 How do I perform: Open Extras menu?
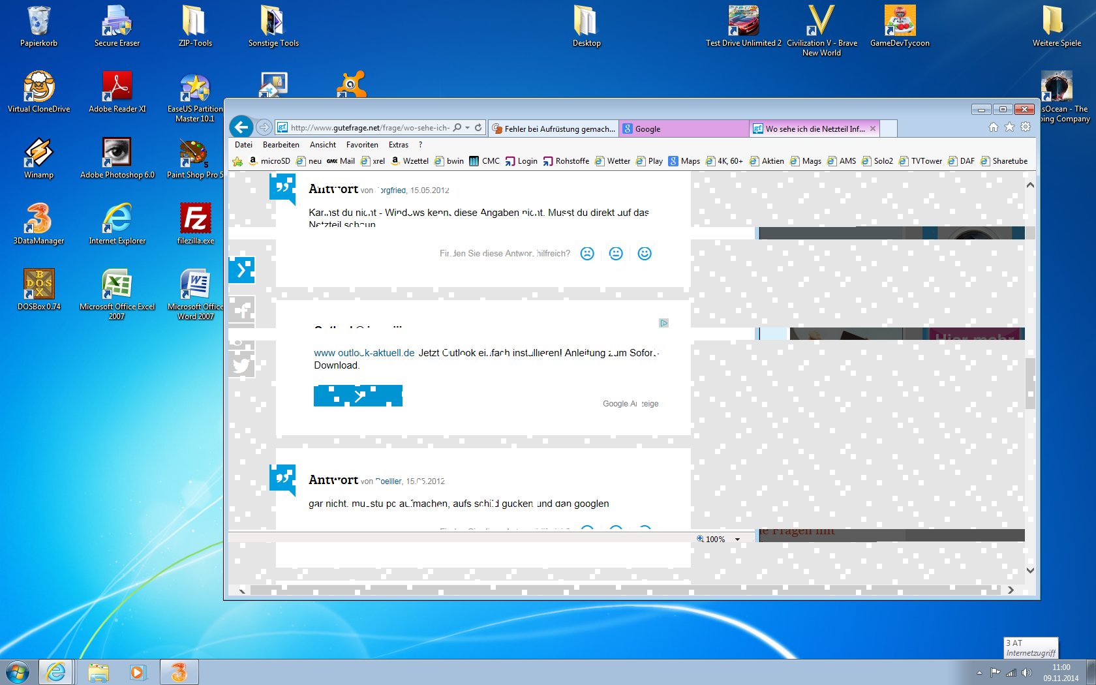(399, 145)
